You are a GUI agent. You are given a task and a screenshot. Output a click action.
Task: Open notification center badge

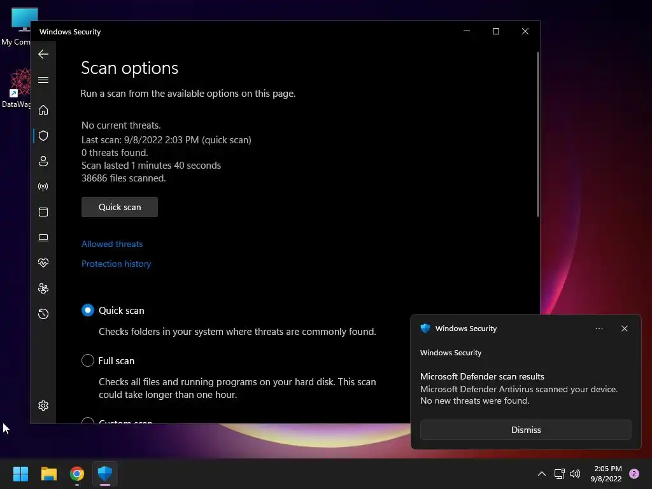(634, 474)
